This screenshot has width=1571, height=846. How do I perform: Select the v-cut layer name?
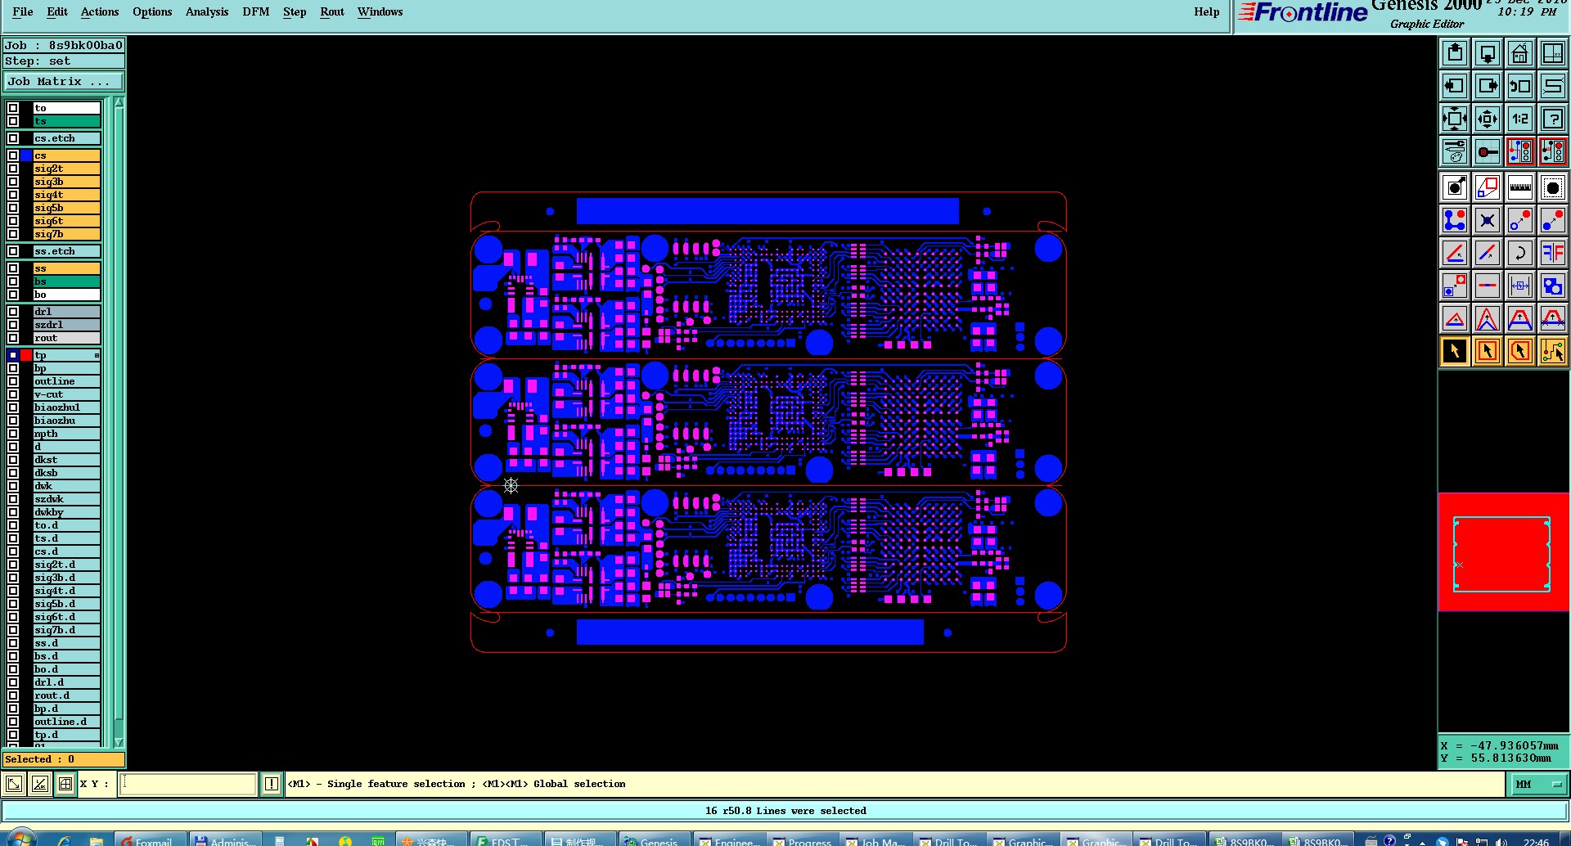coord(48,394)
